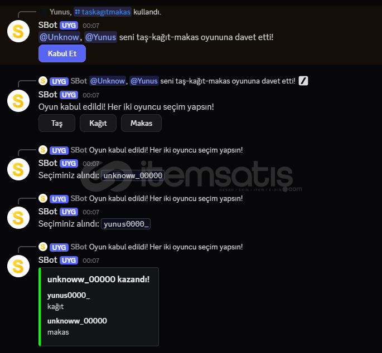Viewport: 382px width, 353px height.
Task: Click the unknoww_00000 code tag
Action: 133,175
